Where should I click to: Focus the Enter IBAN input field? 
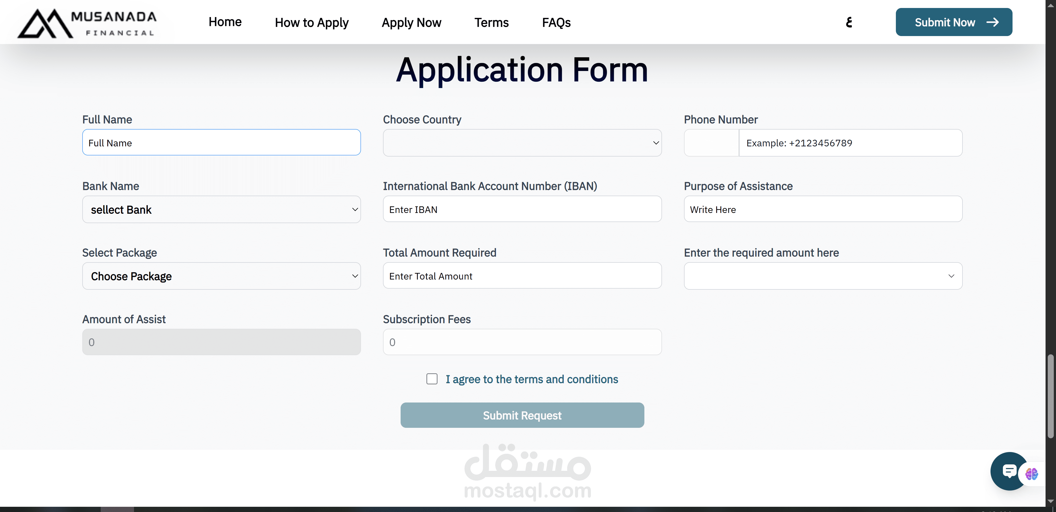tap(522, 209)
